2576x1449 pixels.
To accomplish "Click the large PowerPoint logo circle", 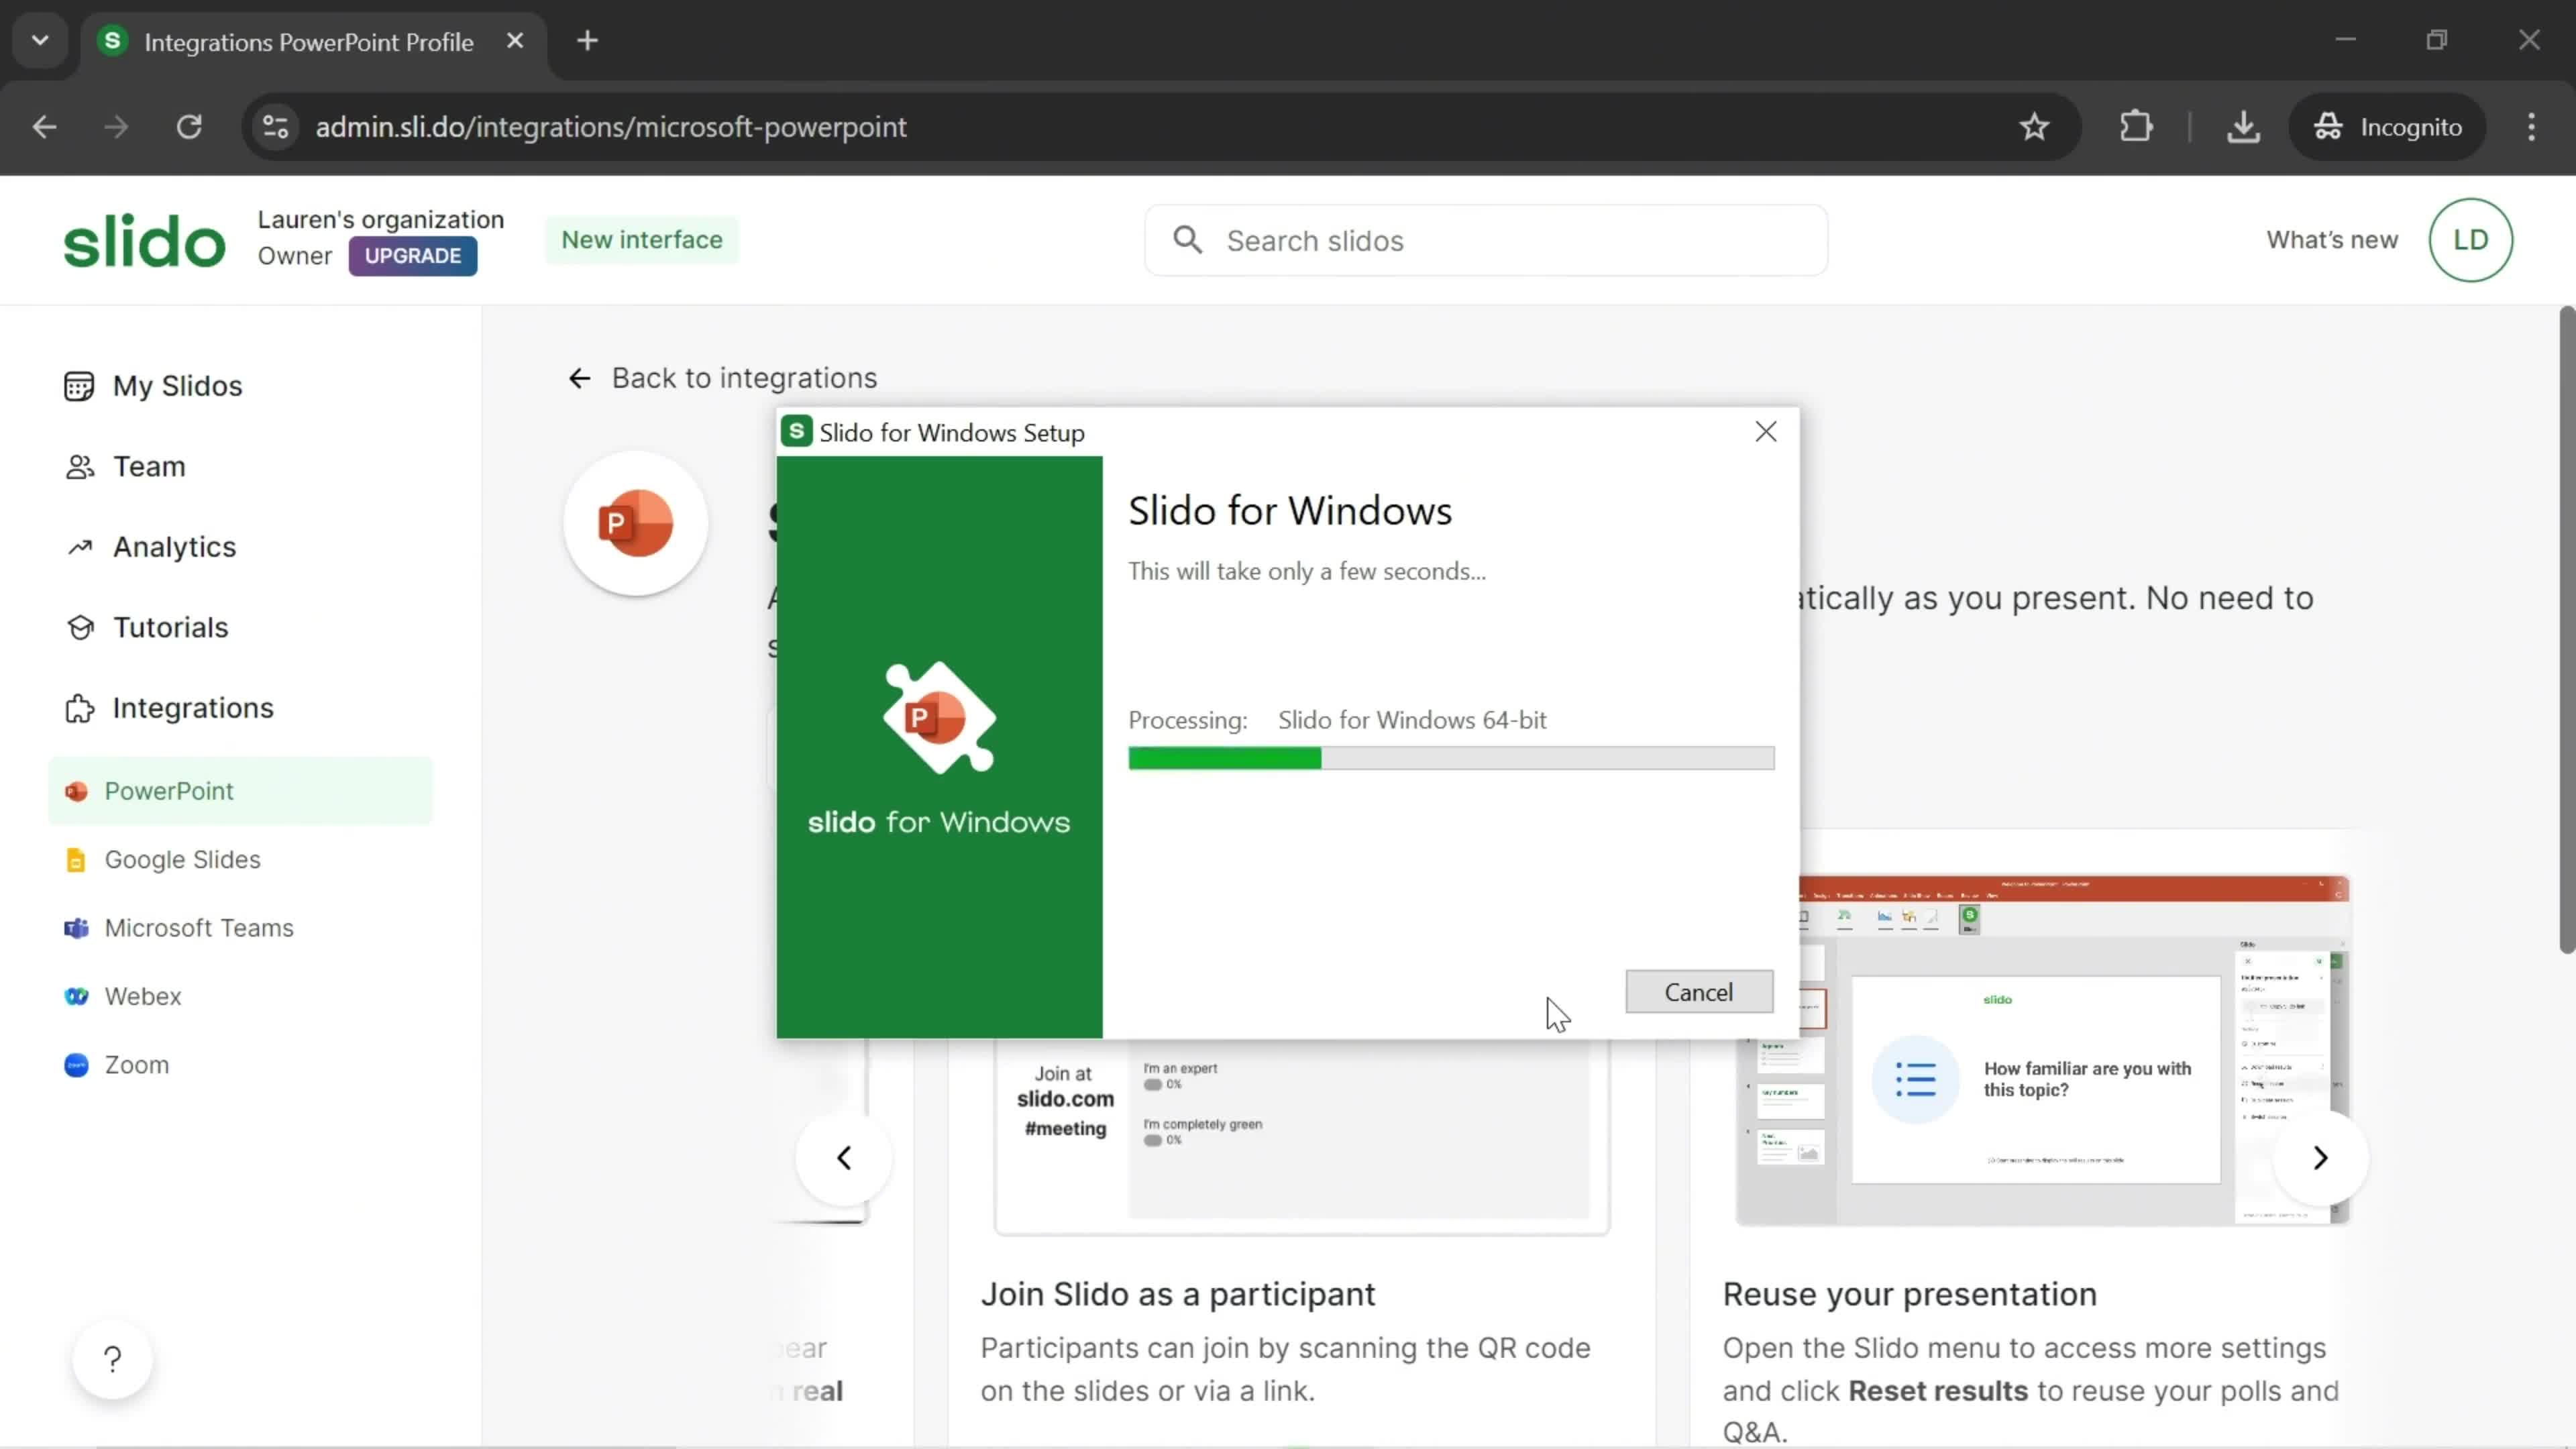I will coord(636,523).
